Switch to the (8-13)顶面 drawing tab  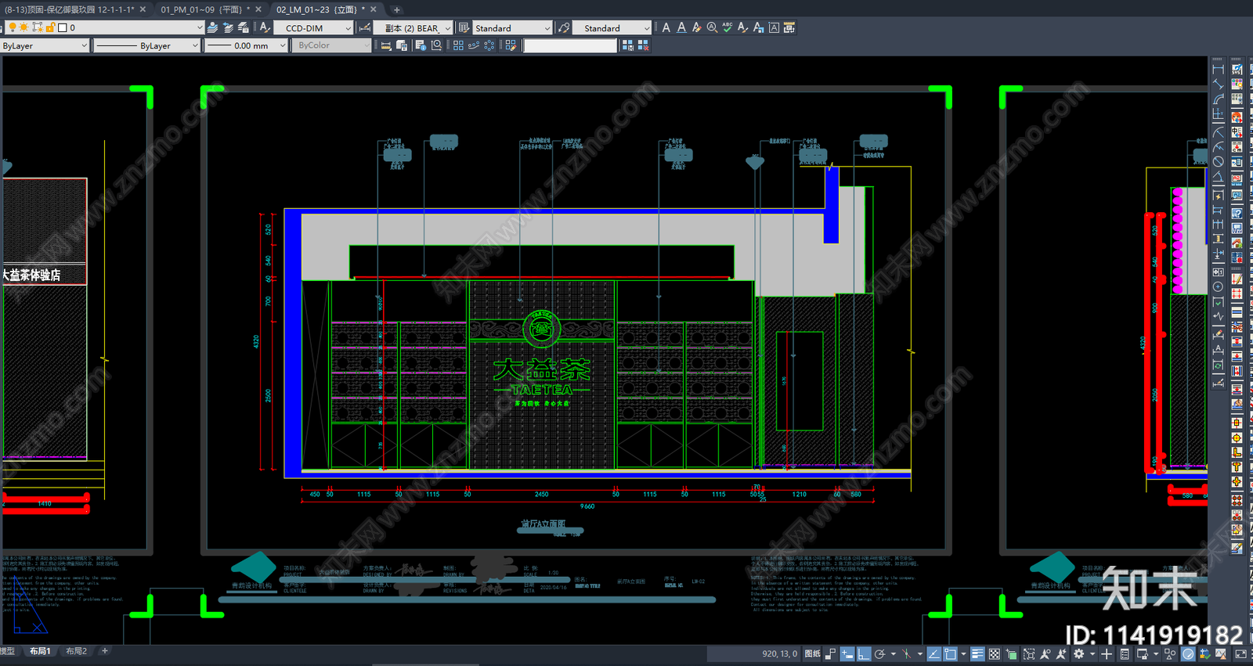click(x=70, y=9)
